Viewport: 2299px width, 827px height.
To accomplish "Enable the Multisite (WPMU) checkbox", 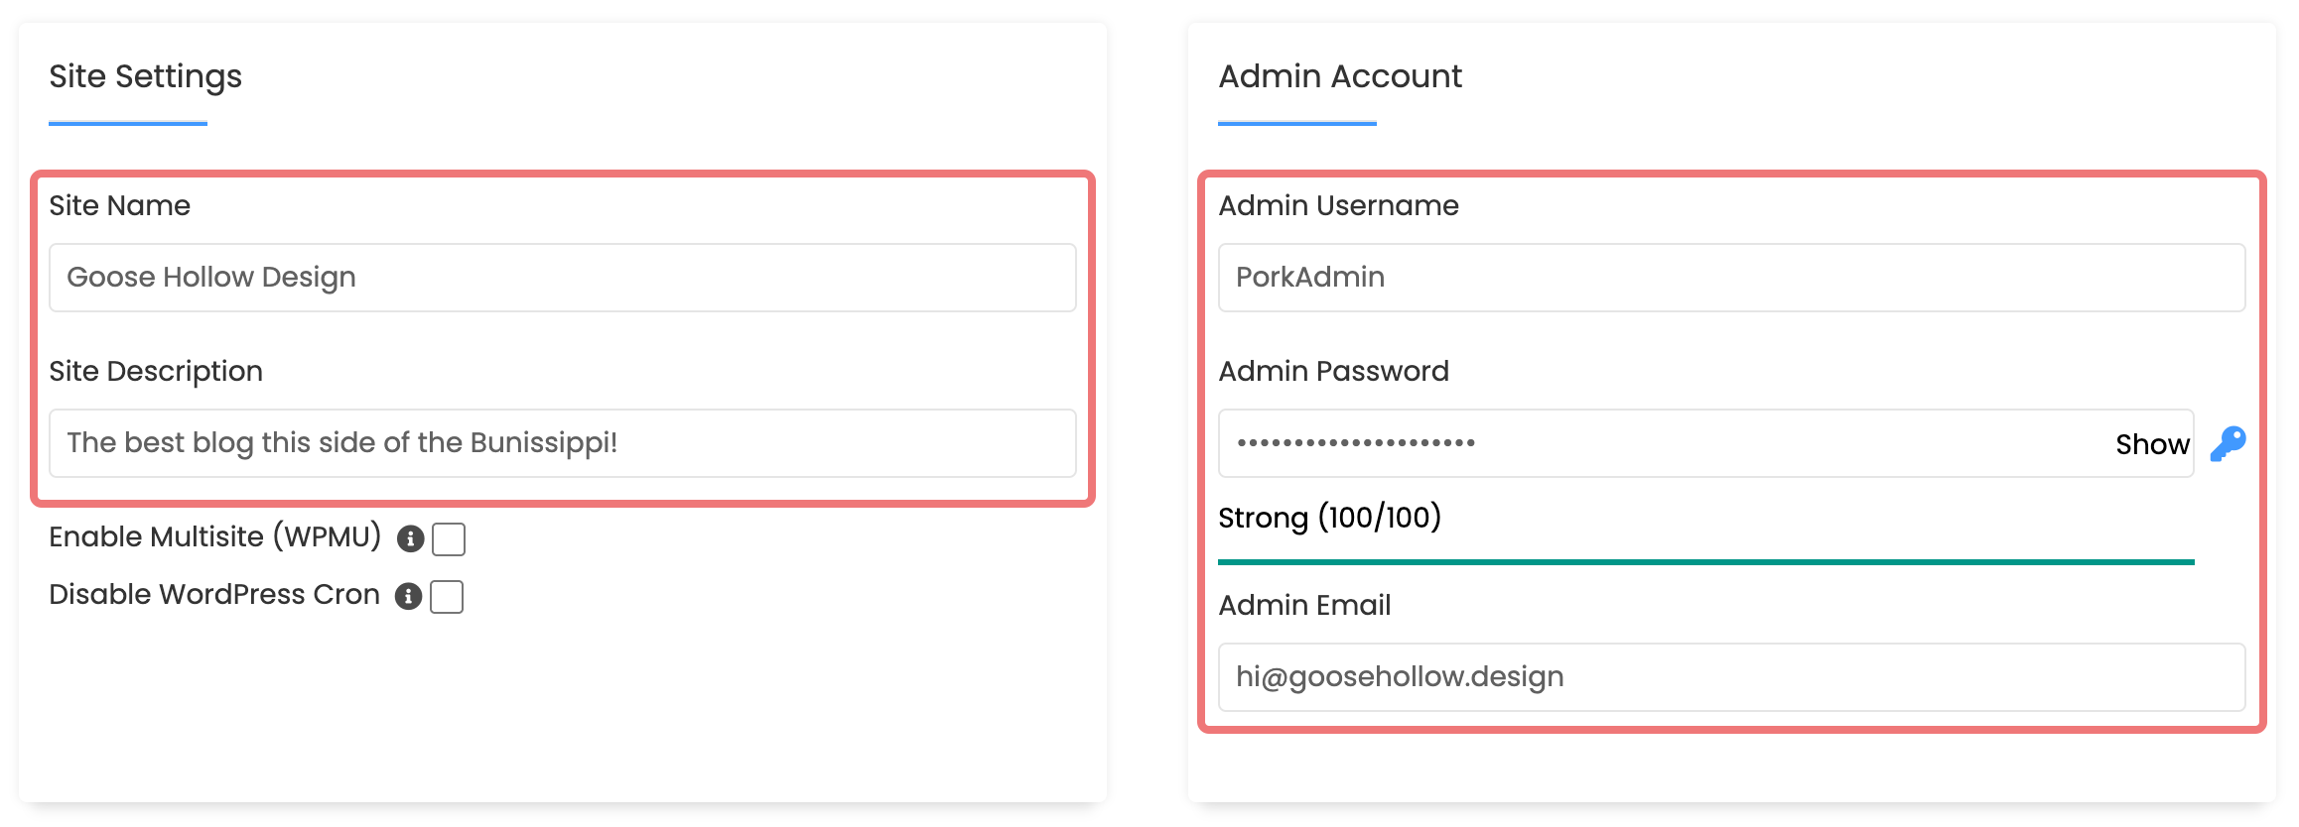I will tap(449, 539).
